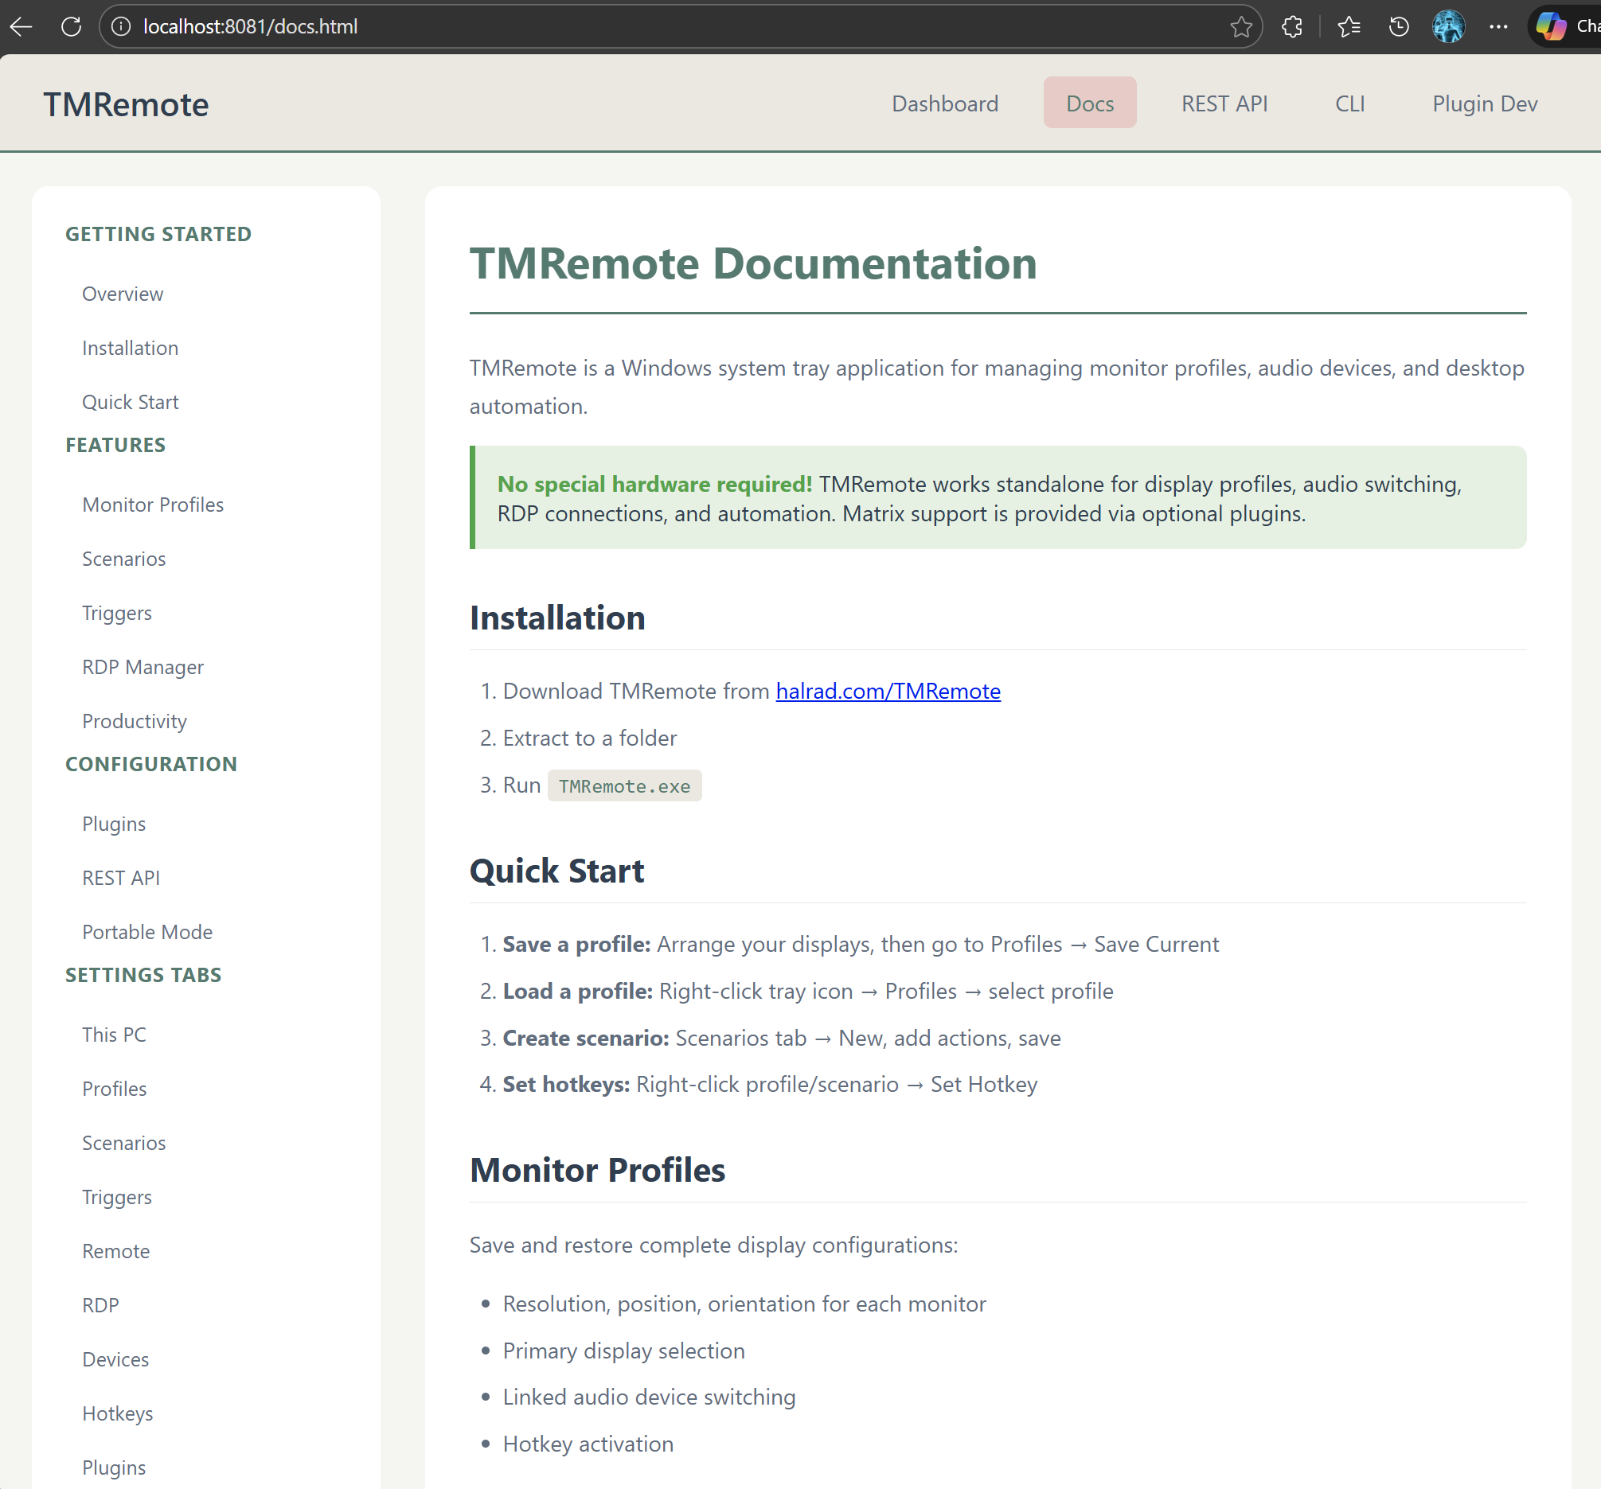Viewport: 1601px width, 1489px height.
Task: Select Hotkeys under Settings Tabs
Action: point(118,1413)
